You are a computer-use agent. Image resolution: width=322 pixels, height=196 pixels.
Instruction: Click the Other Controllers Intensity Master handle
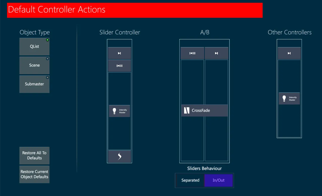[289, 99]
